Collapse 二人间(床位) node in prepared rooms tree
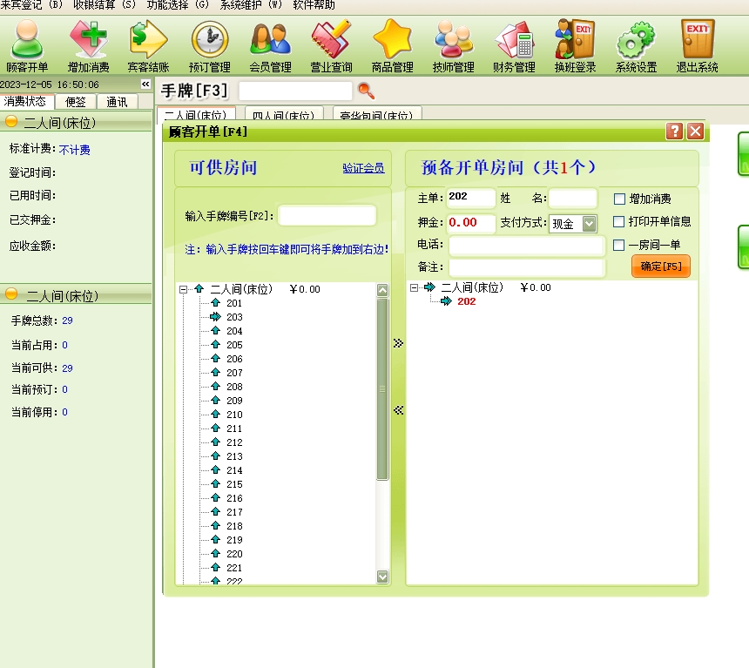 point(415,287)
